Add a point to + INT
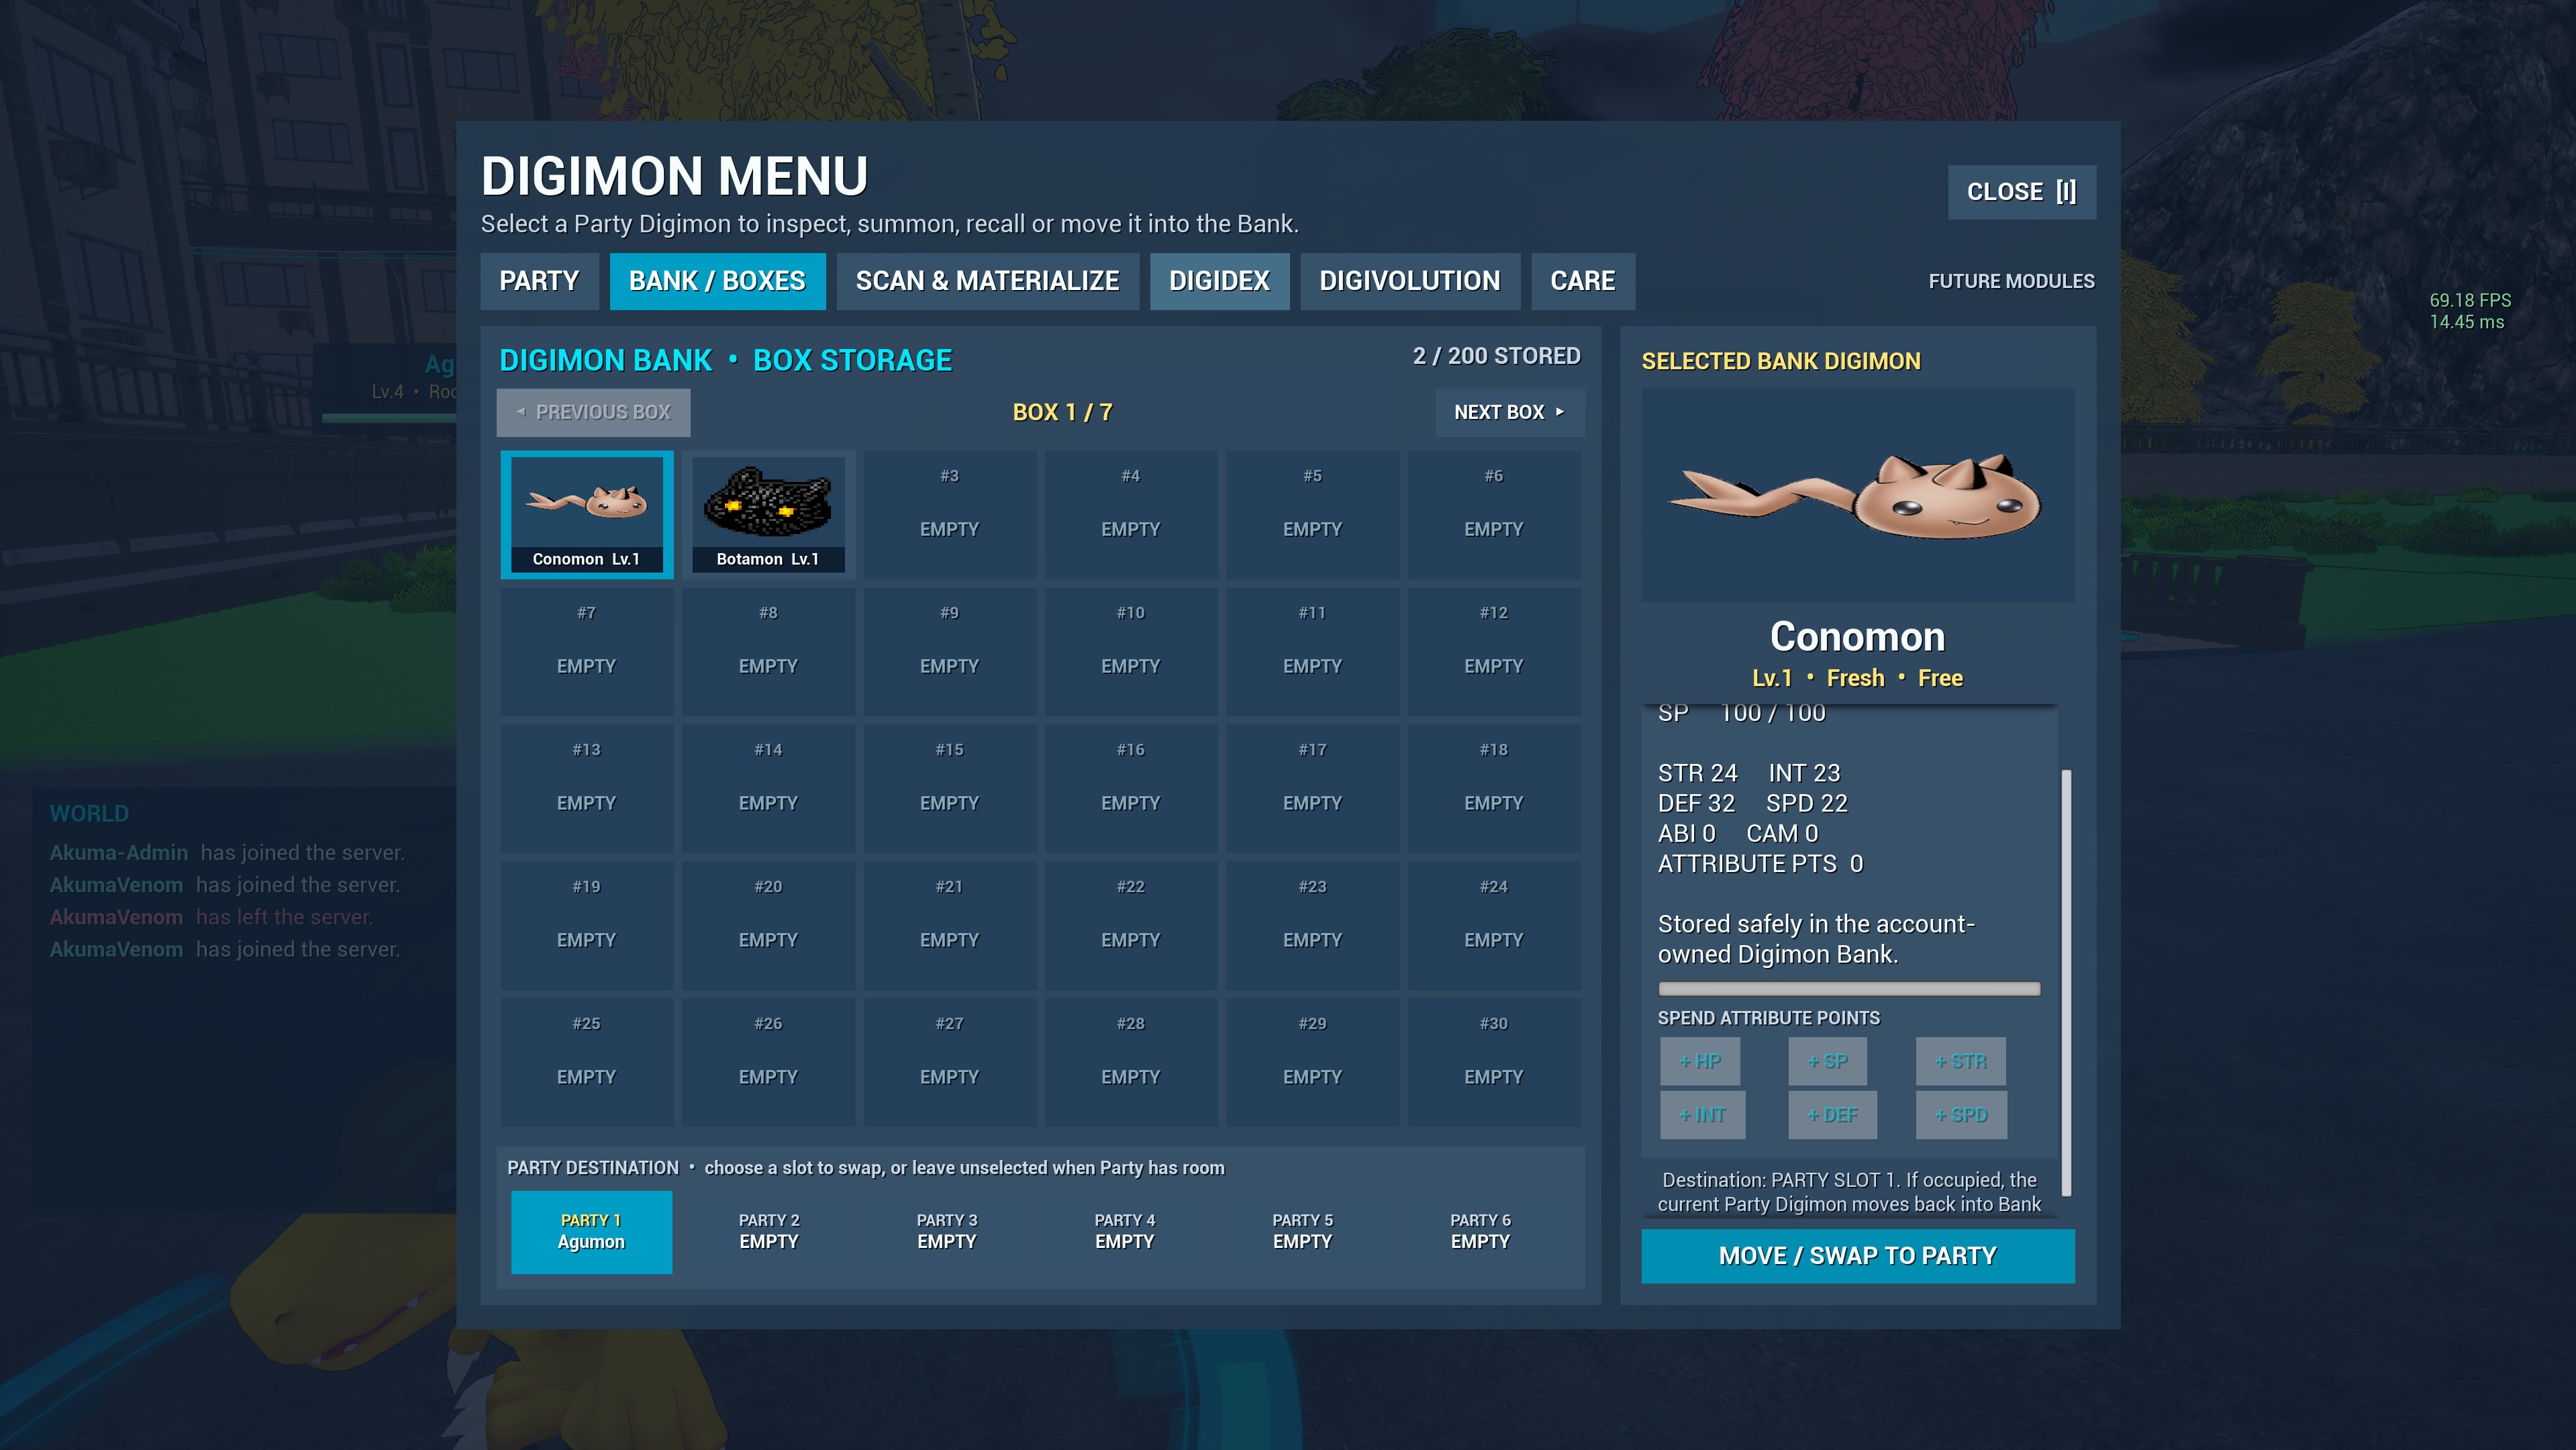 1702,1115
